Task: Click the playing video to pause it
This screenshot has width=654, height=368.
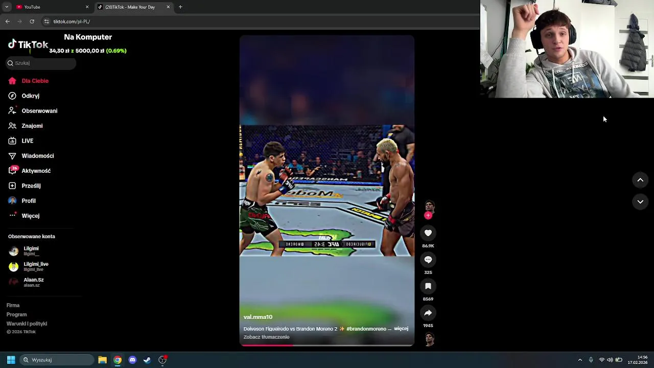Action: point(327,190)
